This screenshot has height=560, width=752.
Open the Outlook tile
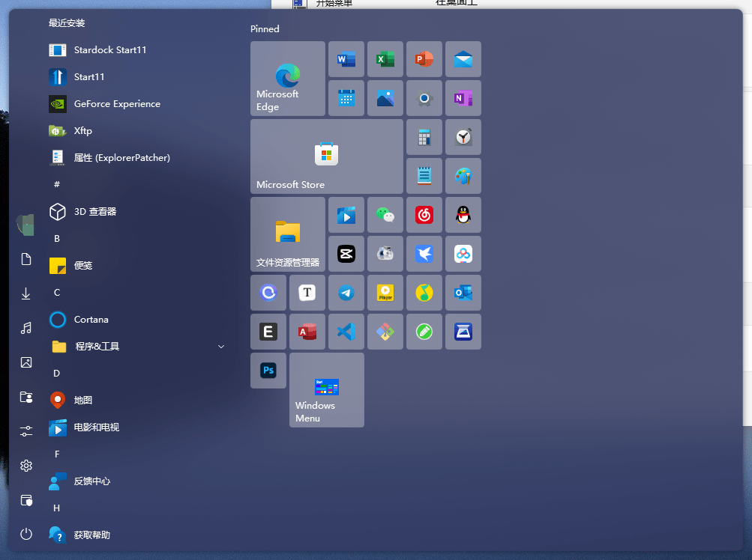click(x=463, y=293)
